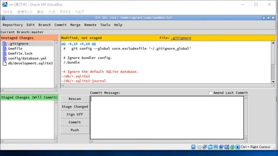Click the VirtualBox shared folders status icon
The width and height of the screenshot is (278, 156).
pos(210,147)
